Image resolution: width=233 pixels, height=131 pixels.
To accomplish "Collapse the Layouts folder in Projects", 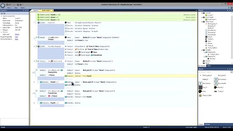I will [202, 13].
